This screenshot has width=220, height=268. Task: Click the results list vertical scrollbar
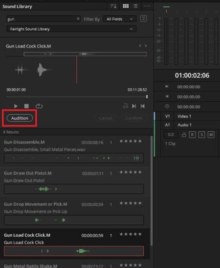click(x=152, y=191)
